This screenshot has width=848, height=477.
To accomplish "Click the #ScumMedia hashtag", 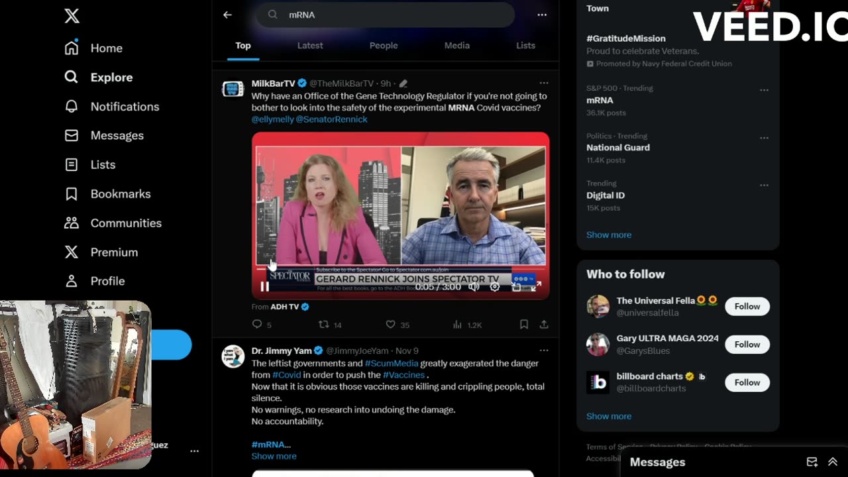I will point(392,363).
